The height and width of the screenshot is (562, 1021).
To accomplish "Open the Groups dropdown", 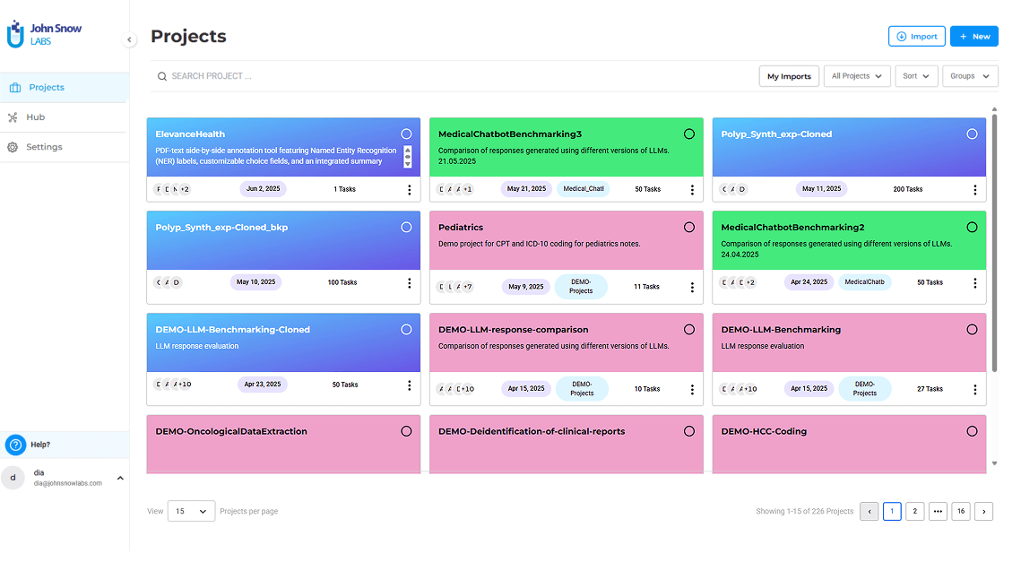I will (x=970, y=76).
